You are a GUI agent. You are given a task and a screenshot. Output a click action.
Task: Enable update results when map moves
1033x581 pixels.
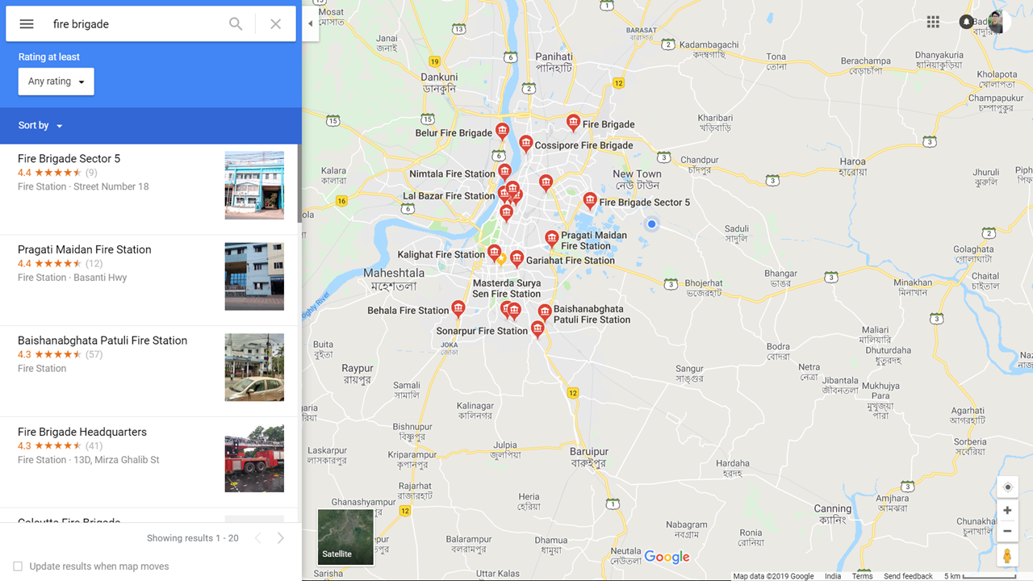click(18, 566)
